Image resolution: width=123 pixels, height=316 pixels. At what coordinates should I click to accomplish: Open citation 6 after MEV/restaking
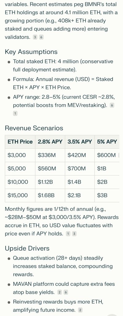112,106
